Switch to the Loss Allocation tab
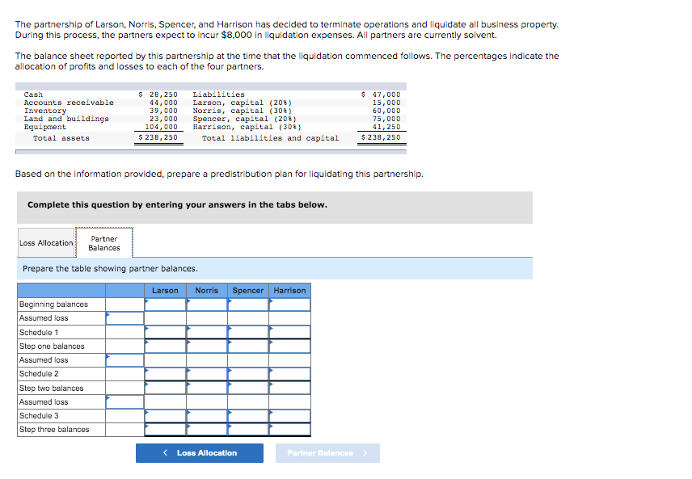Image resolution: width=692 pixels, height=479 pixels. tap(46, 242)
